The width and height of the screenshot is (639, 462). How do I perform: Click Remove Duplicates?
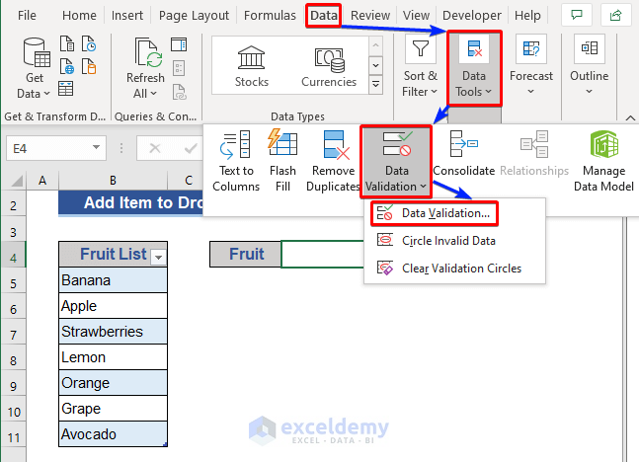point(334,161)
